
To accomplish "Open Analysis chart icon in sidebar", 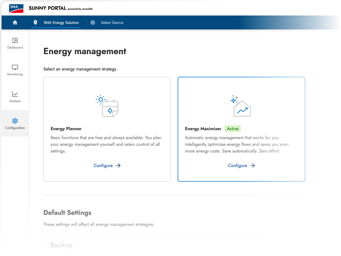I will tap(15, 94).
